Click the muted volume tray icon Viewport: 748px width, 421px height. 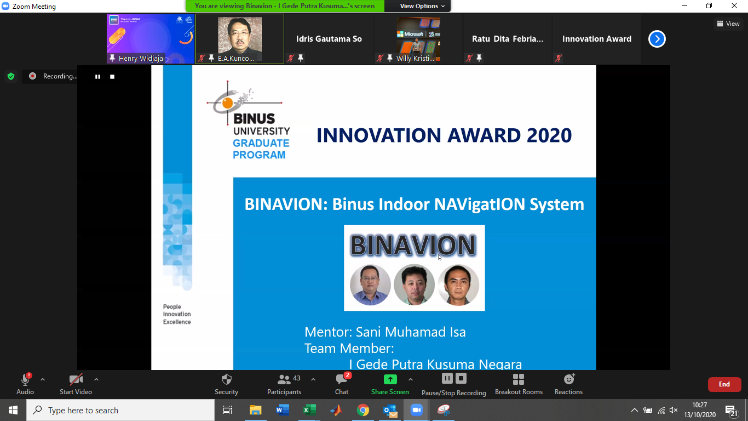(x=674, y=410)
